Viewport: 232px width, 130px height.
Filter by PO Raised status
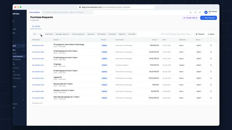(x=112, y=34)
